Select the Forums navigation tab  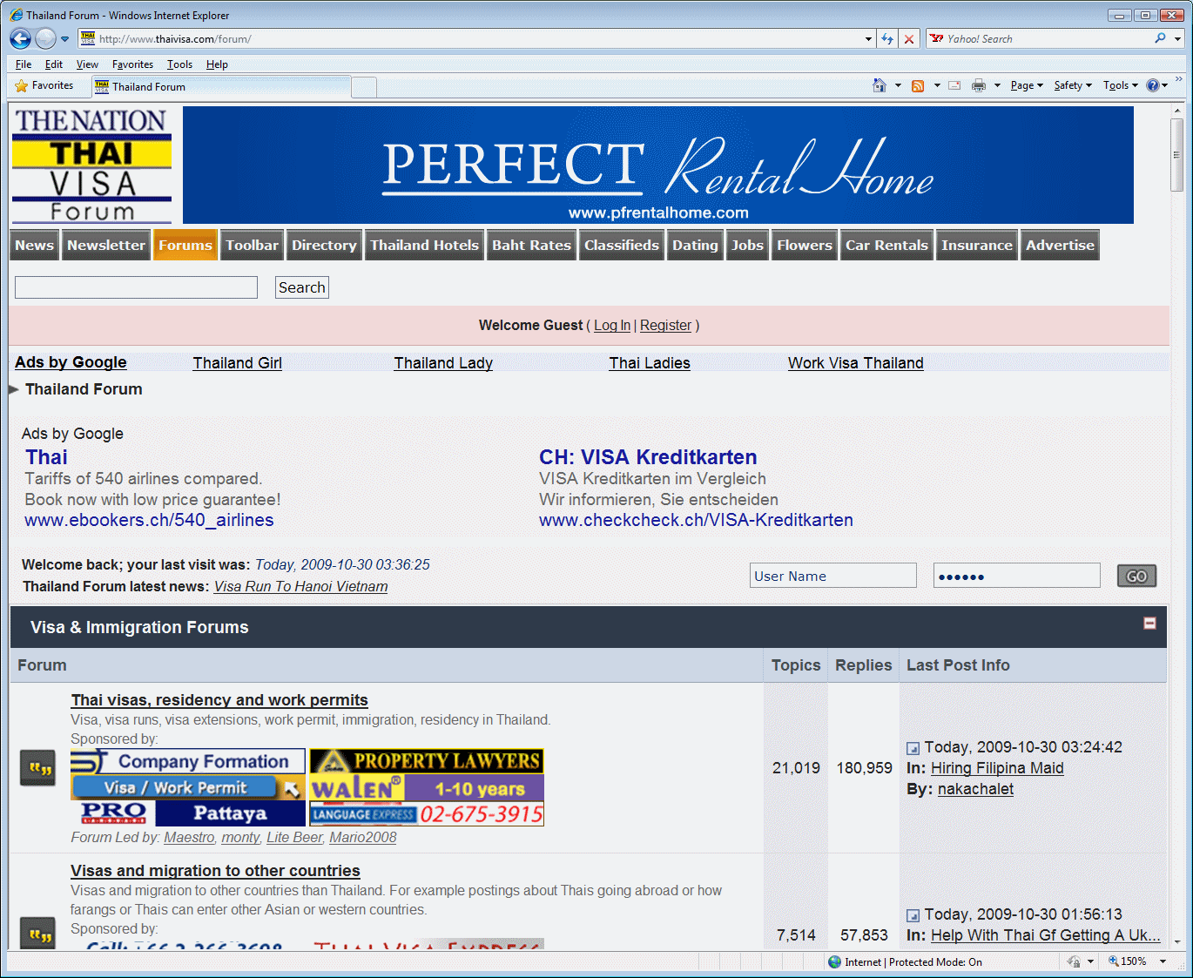pyautogui.click(x=185, y=246)
